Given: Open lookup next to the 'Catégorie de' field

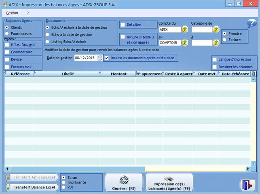Looking at the screenshot, I should pyautogui.click(x=216, y=29).
